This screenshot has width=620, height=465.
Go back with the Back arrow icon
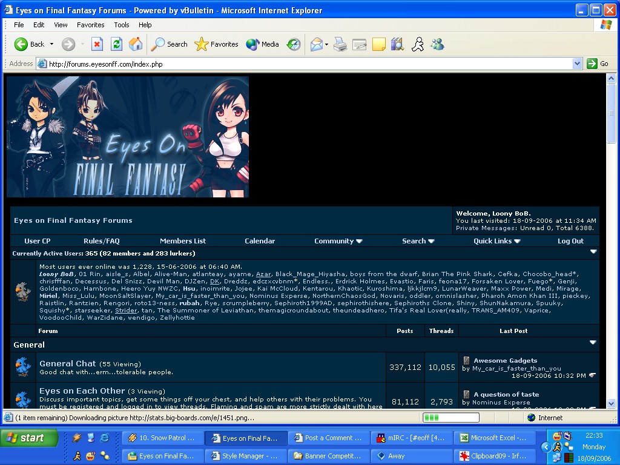point(21,44)
